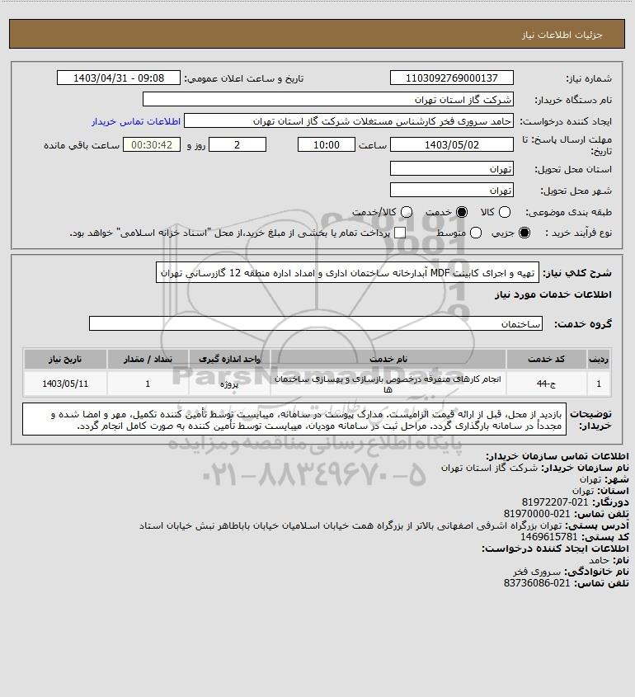Click the نام خدمت column header
Viewport: 635px width, 697px height.
click(388, 359)
